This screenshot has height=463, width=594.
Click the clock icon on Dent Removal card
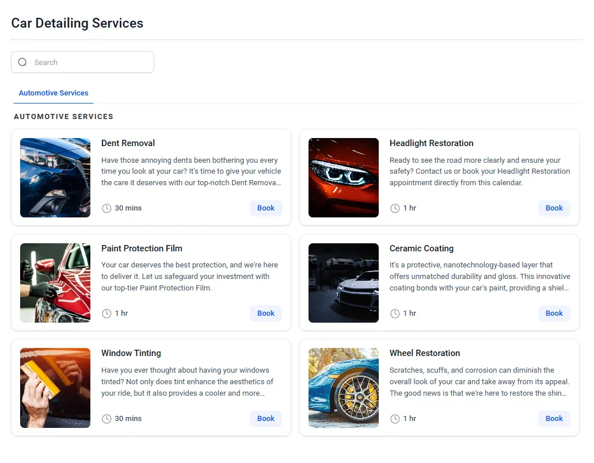pyautogui.click(x=106, y=208)
